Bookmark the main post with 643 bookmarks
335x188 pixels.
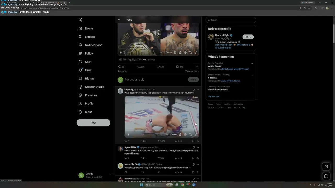177,67
